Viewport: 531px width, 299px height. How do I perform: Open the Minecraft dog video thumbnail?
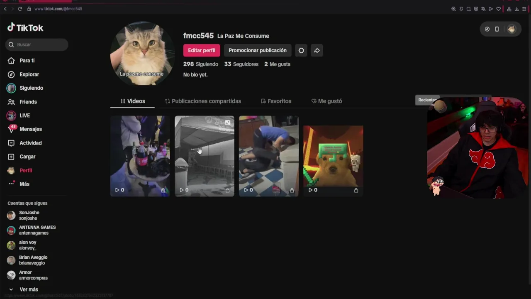tap(333, 156)
